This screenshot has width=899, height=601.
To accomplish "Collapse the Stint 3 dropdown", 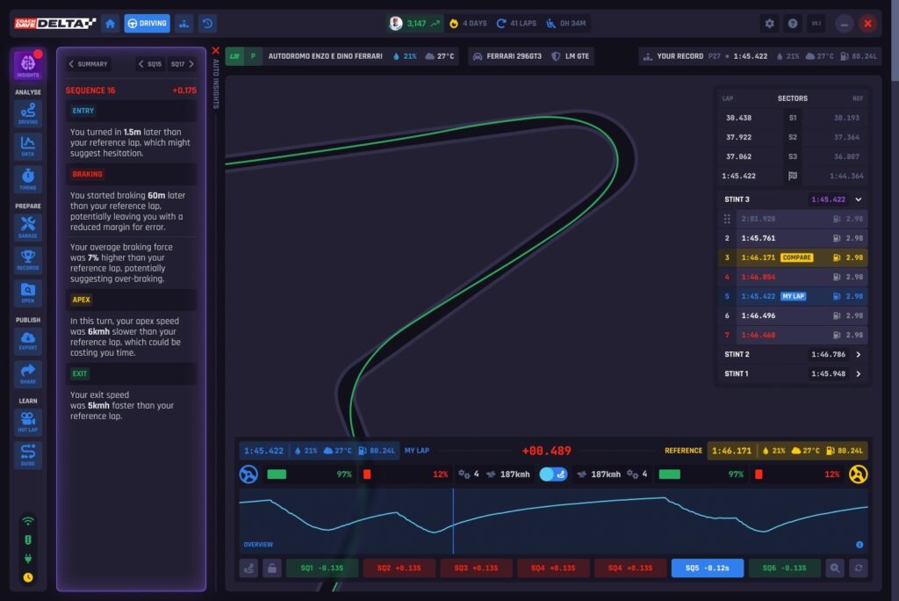I will [x=858, y=199].
